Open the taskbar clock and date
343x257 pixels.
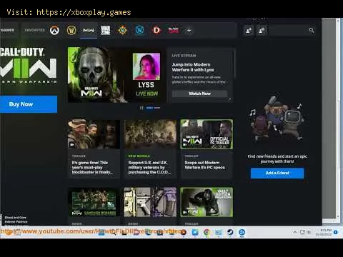pyautogui.click(x=324, y=232)
